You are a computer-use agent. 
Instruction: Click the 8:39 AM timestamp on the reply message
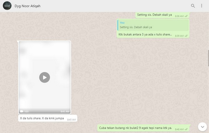pos(179,35)
